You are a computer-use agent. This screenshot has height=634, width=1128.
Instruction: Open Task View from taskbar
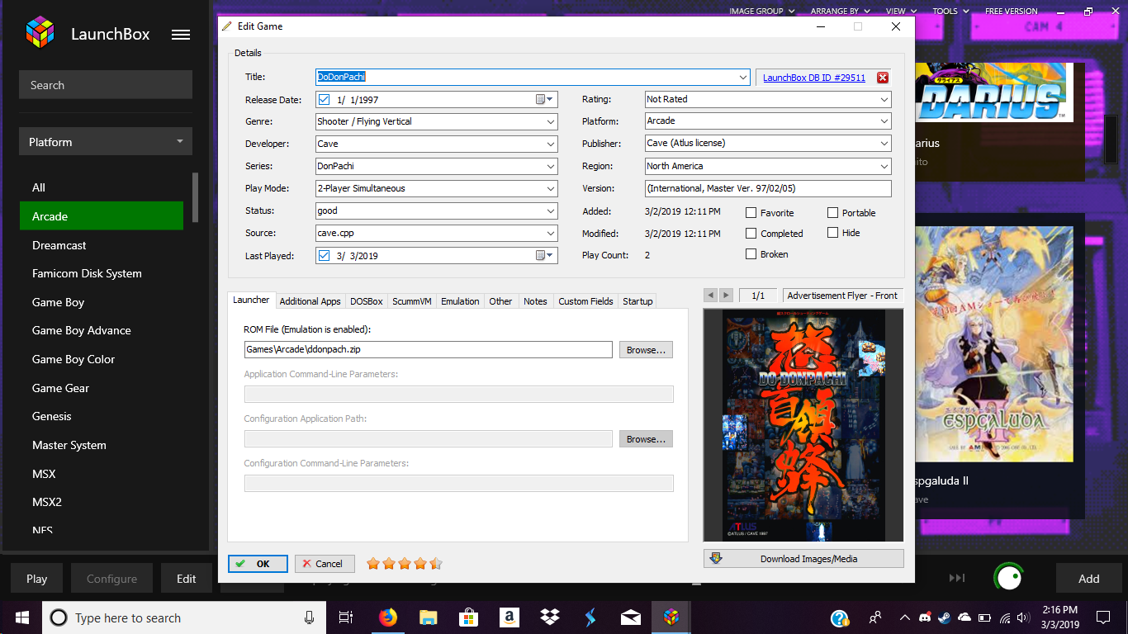(346, 617)
